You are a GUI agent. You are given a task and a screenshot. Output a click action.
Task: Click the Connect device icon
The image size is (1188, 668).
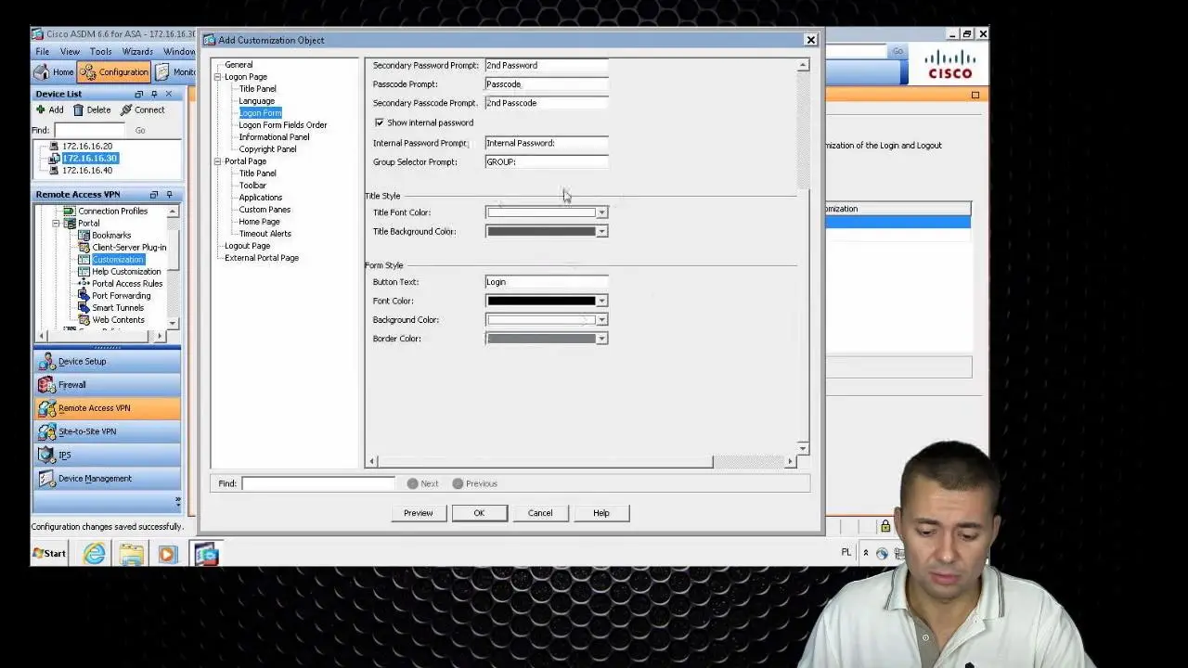click(126, 109)
